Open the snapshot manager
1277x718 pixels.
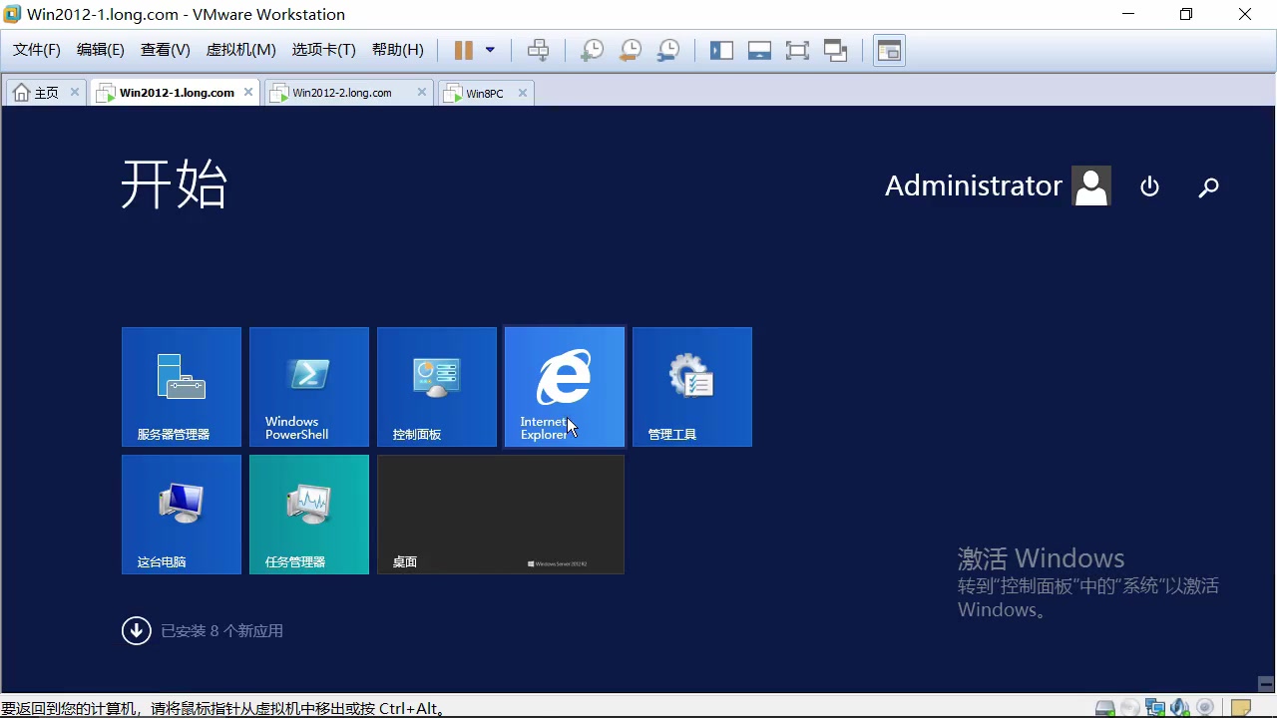(x=668, y=50)
